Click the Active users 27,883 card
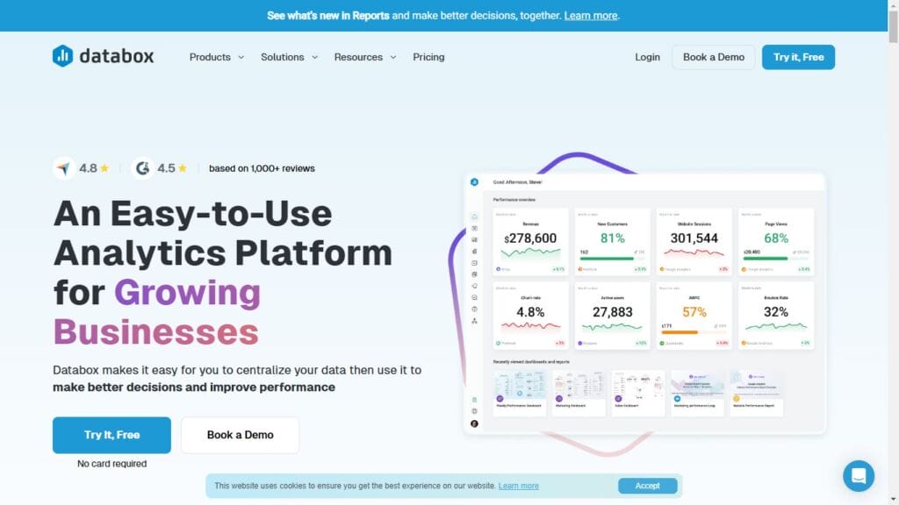This screenshot has height=505, width=899. point(612,316)
